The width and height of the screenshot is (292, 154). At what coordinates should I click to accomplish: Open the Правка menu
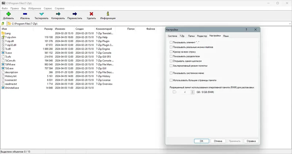click(x=15, y=8)
